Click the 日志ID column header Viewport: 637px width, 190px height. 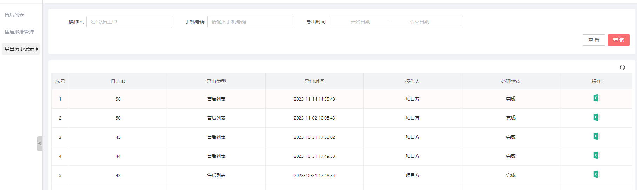point(118,81)
